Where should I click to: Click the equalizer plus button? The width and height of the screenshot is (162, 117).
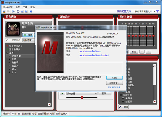(142, 52)
